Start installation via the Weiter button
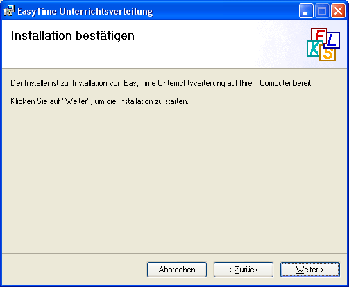Screen dimensions: 349x287 310,270
